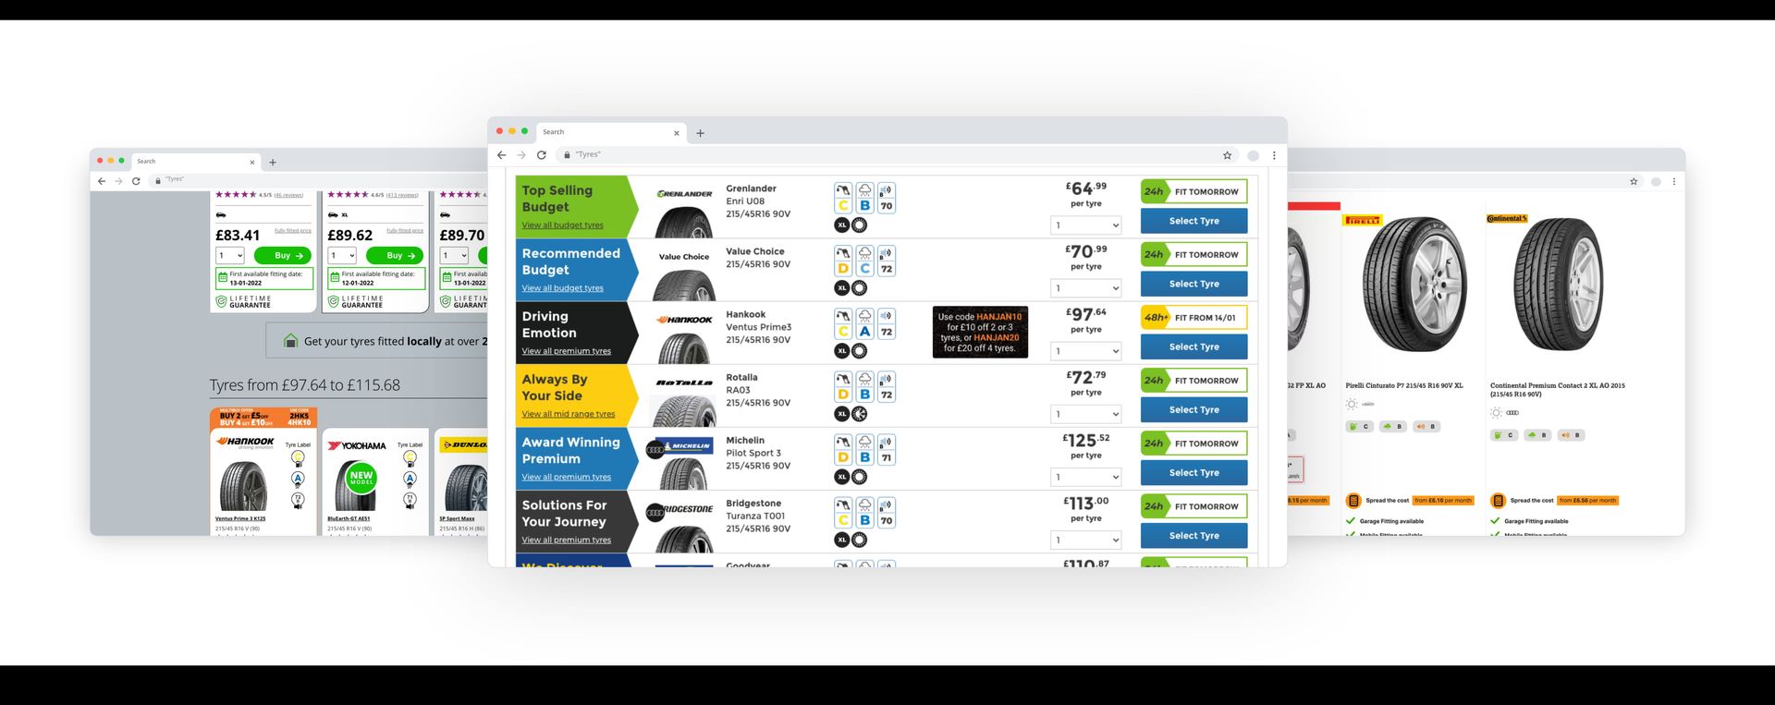This screenshot has width=1775, height=705.
Task: Open View all budget tyres under Top Selling Budget
Action: (x=562, y=225)
